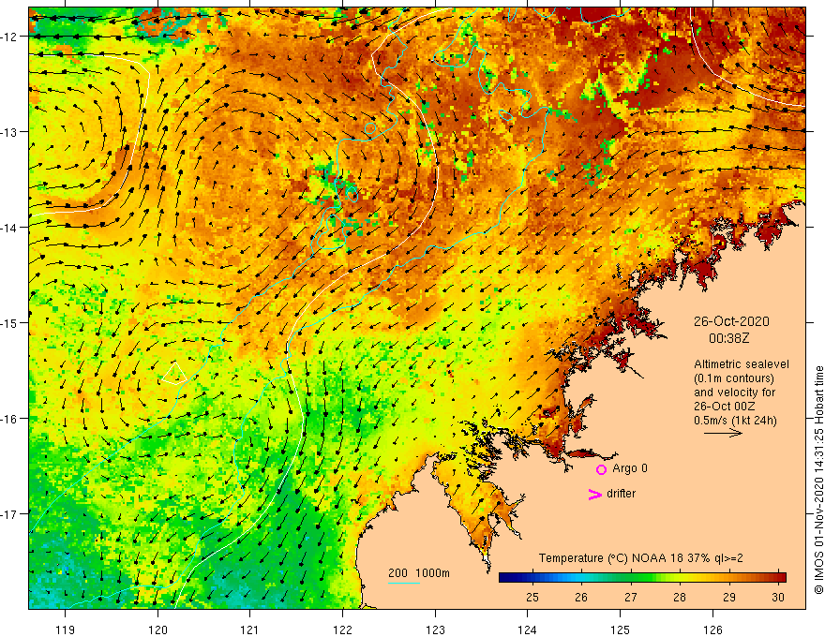Click the '00:38Z' time label

pyautogui.click(x=728, y=338)
